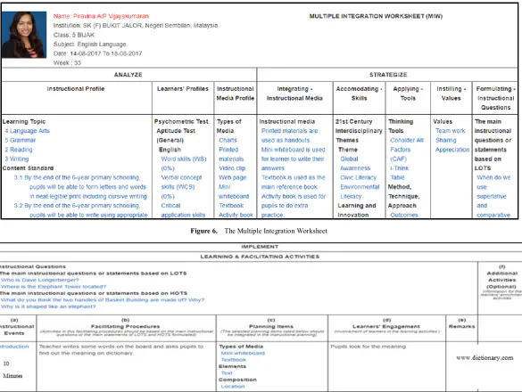Click the 'Week : 33' text
Screen dimensions: 522x392
(67, 63)
